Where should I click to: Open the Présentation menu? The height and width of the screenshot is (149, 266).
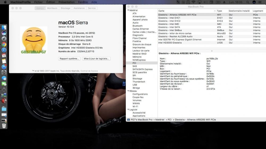pos(66,2)
